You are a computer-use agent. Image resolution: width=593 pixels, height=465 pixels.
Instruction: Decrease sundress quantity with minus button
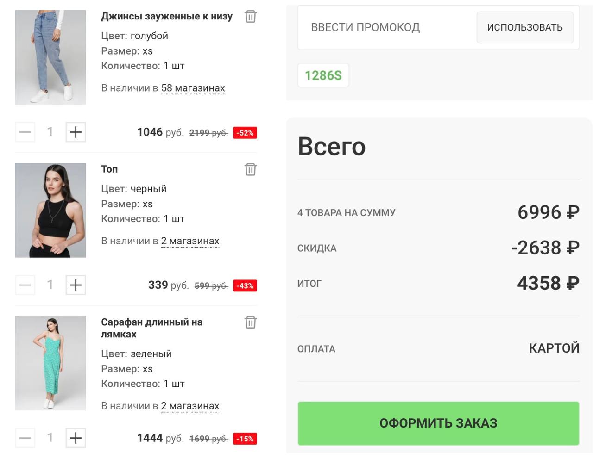point(25,438)
